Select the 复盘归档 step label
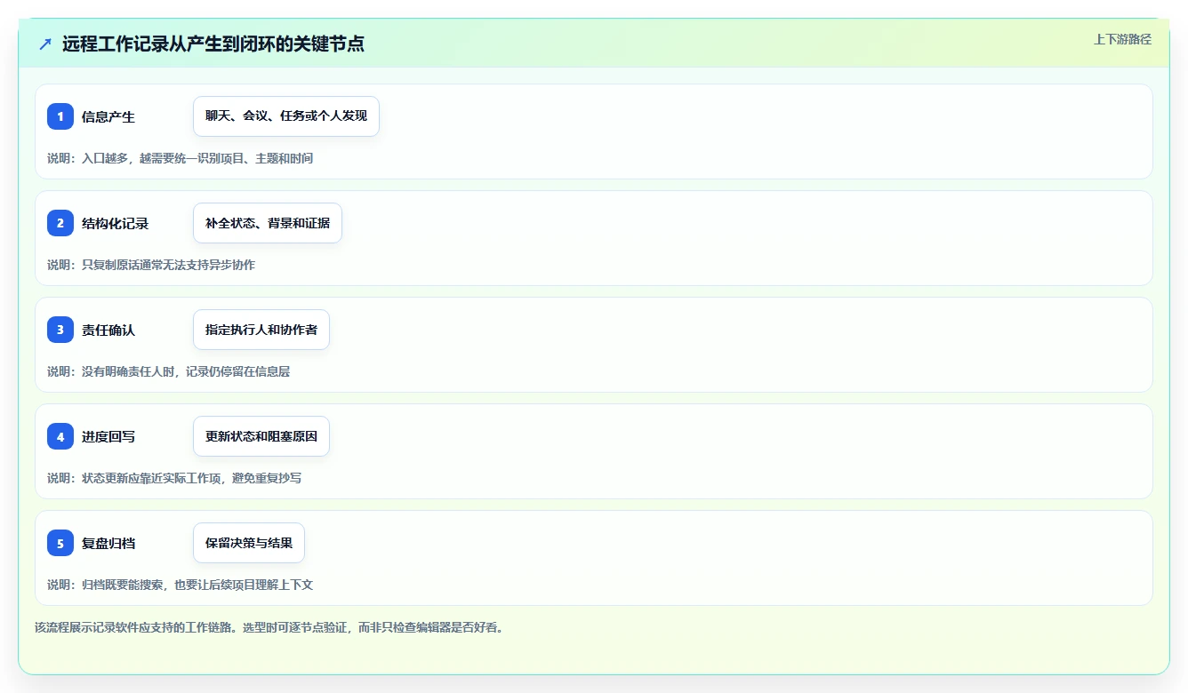The image size is (1188, 693). point(108,543)
